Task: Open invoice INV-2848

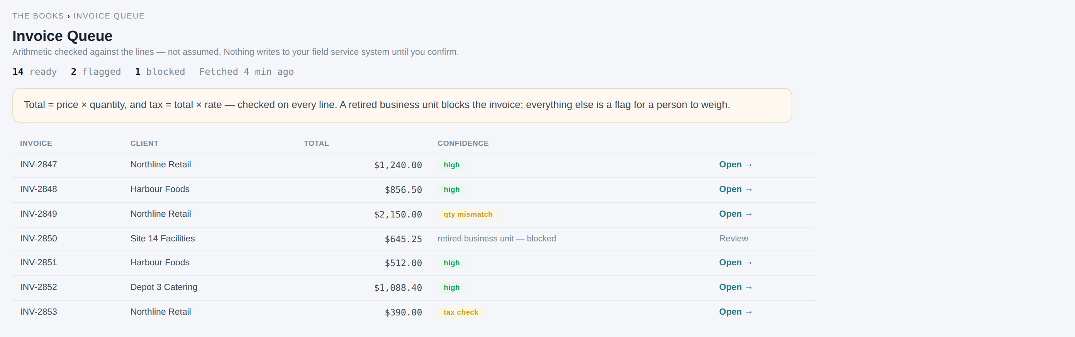Action: coord(735,189)
